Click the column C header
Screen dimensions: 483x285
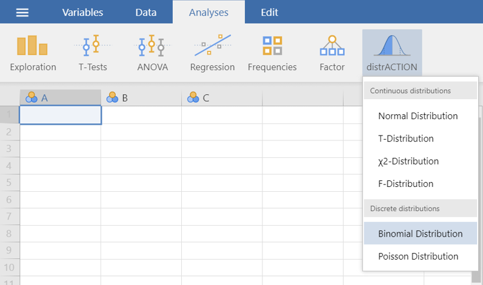click(221, 97)
